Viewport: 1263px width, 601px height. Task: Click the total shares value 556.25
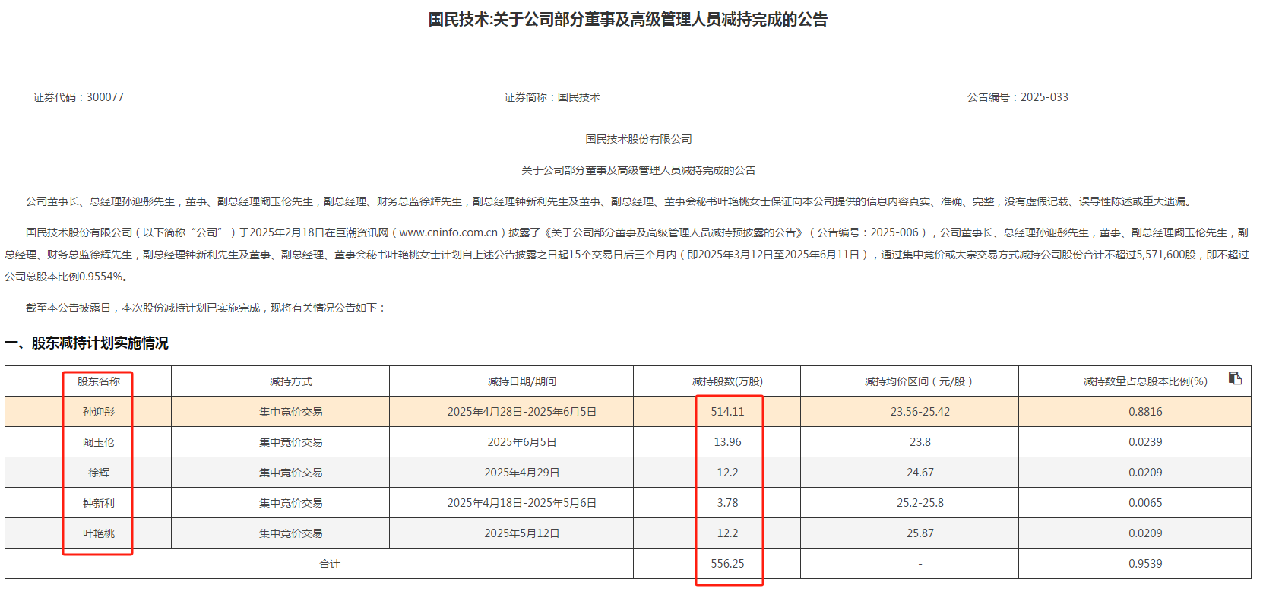point(727,564)
